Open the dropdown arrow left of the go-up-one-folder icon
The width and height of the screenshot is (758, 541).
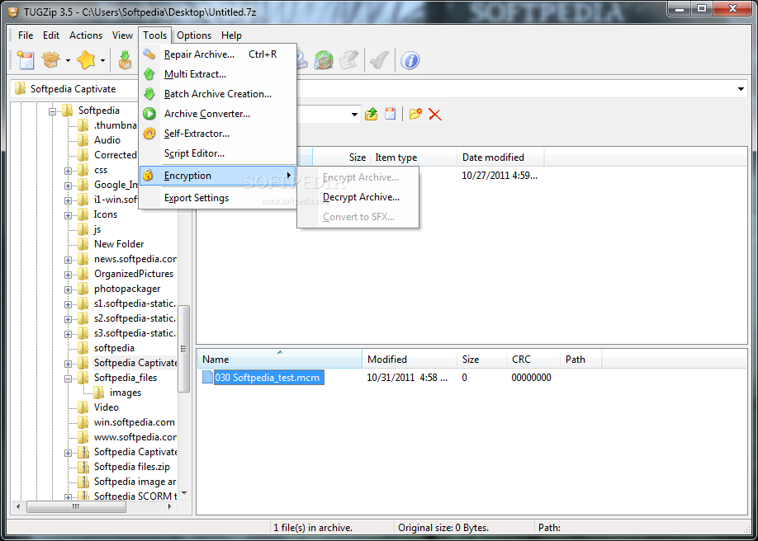[x=355, y=115]
